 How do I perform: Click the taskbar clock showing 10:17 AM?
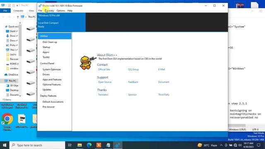pos(248,145)
